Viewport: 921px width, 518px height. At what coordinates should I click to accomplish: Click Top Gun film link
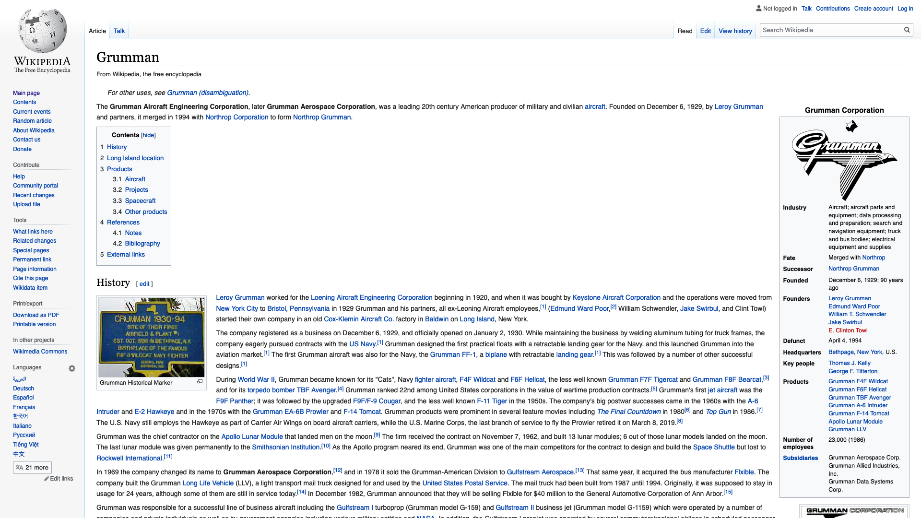718,412
